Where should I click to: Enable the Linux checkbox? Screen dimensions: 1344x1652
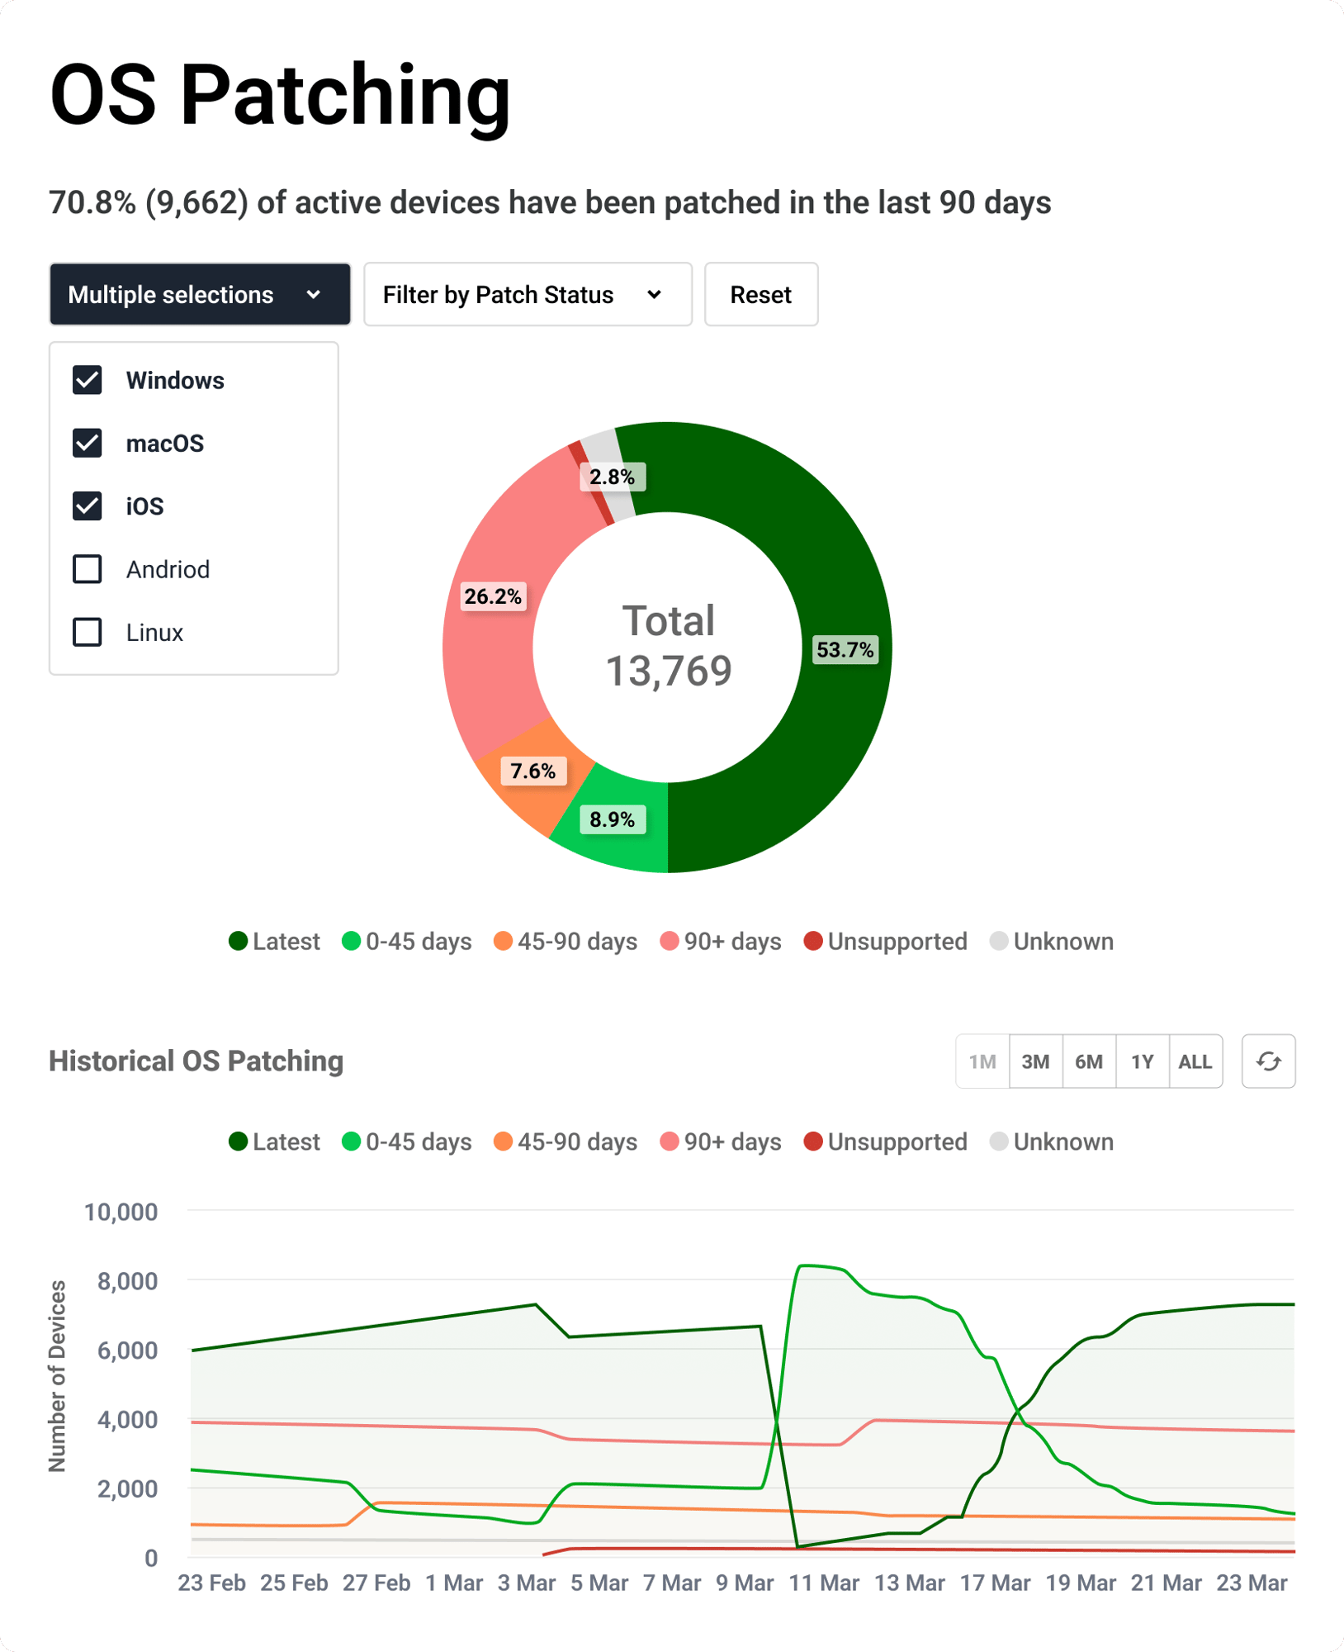[88, 632]
